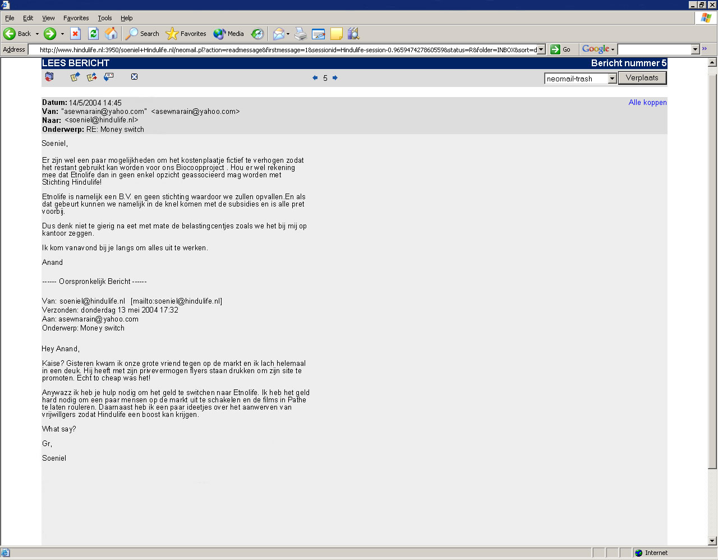Click the reply to message icon

(x=75, y=77)
